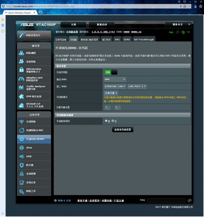Screen dimensions: 204x217
Task: Expand the LAN Port 1 dropdown
Action: tap(137, 86)
